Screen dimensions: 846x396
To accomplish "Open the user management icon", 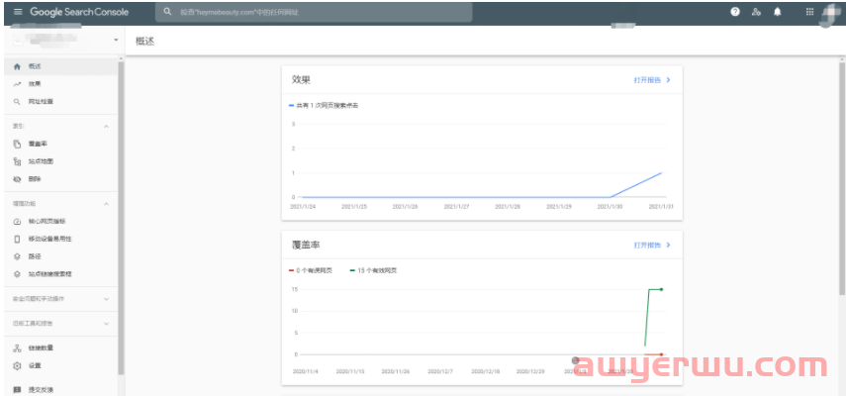I will pyautogui.click(x=756, y=12).
